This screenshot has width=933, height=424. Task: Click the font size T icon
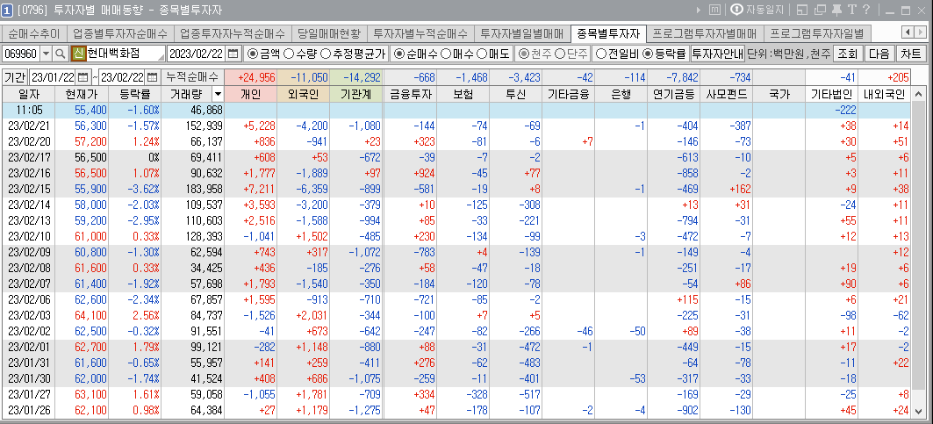click(x=851, y=10)
